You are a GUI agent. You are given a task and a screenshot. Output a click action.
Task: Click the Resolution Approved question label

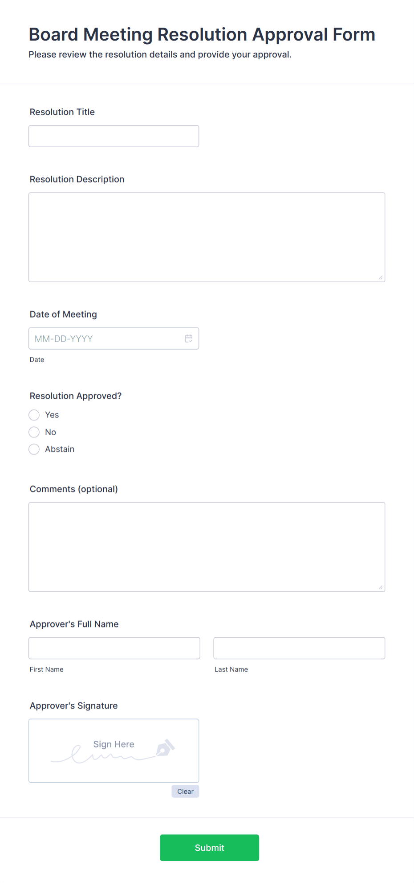[75, 396]
